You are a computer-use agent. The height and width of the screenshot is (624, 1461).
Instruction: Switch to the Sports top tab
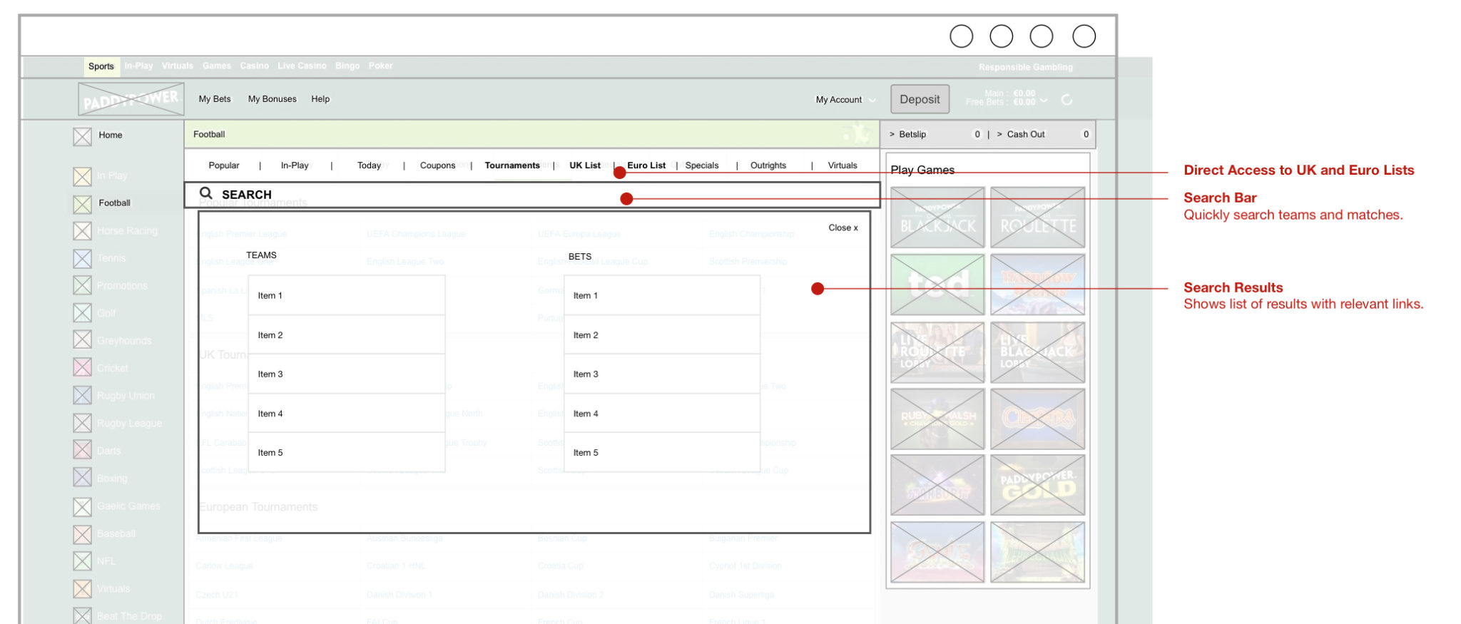click(x=101, y=66)
